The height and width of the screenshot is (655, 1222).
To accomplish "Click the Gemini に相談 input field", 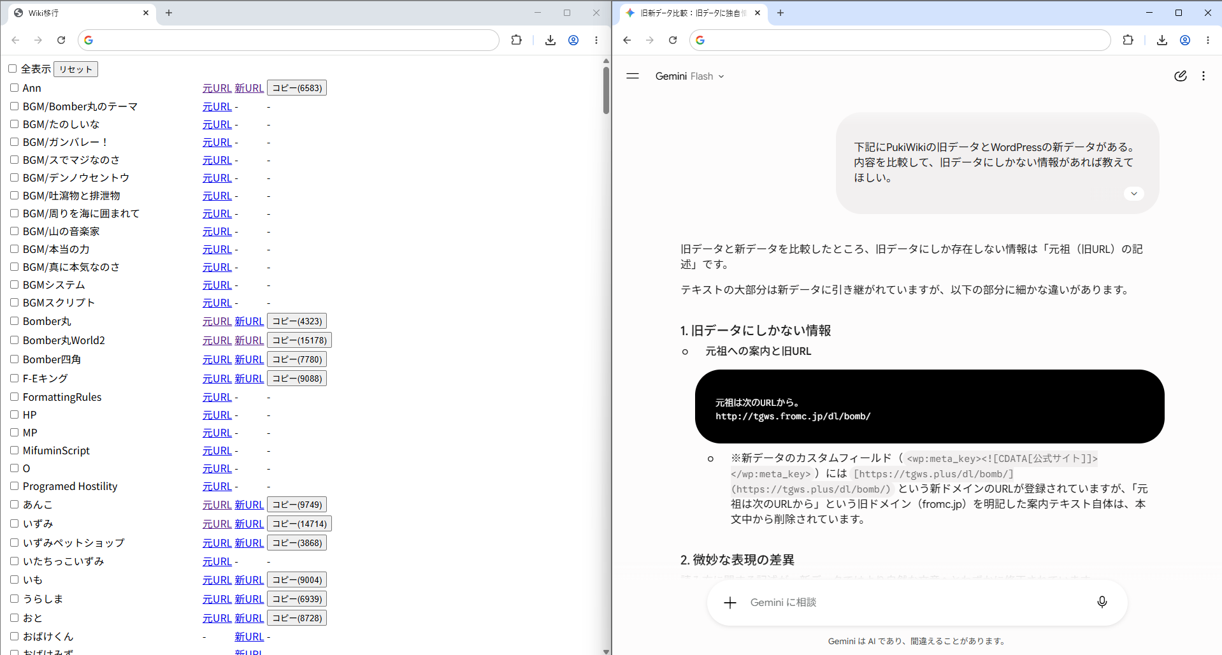I will pyautogui.click(x=917, y=602).
